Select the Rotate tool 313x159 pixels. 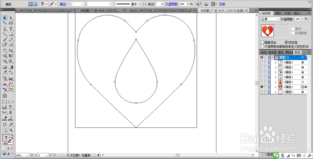5,50
